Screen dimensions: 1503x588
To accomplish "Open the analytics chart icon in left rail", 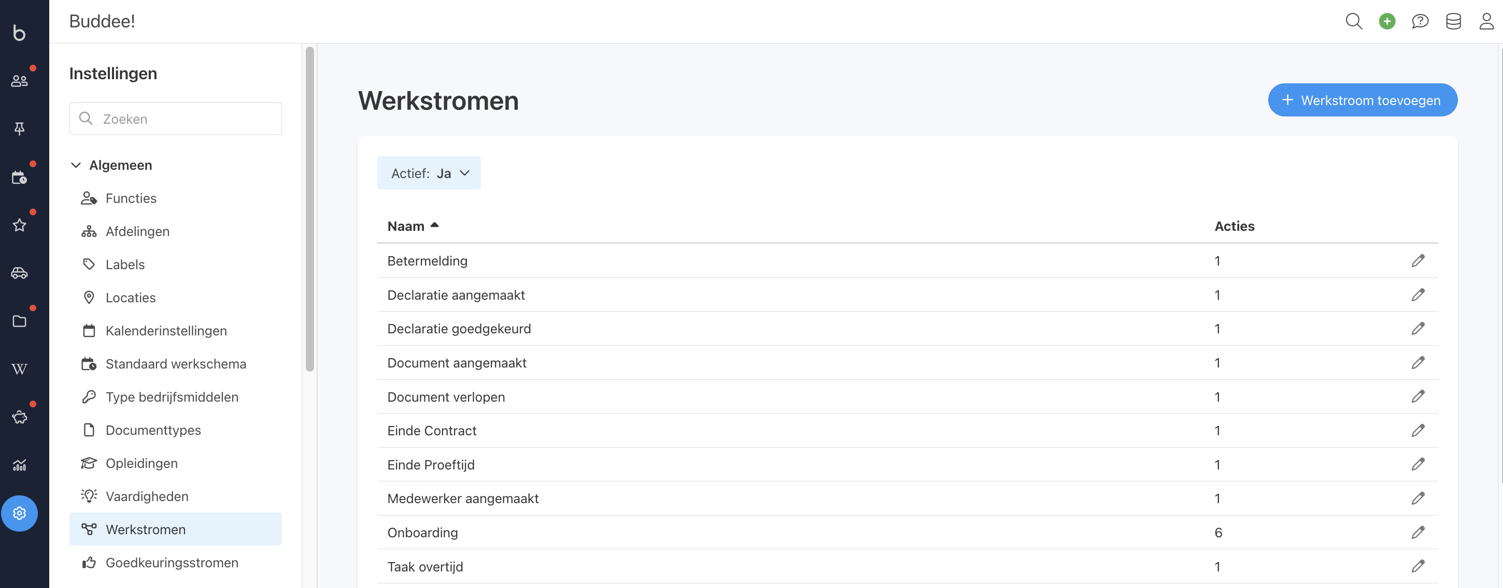I will tap(19, 465).
